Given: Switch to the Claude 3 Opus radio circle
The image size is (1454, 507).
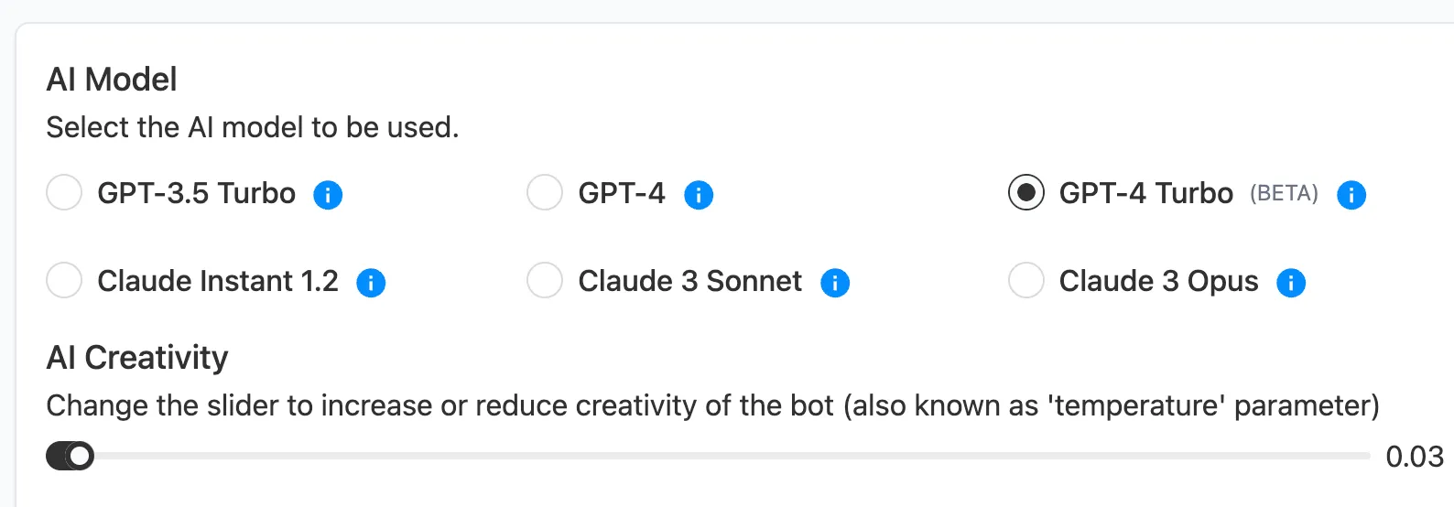Looking at the screenshot, I should pyautogui.click(x=1026, y=280).
